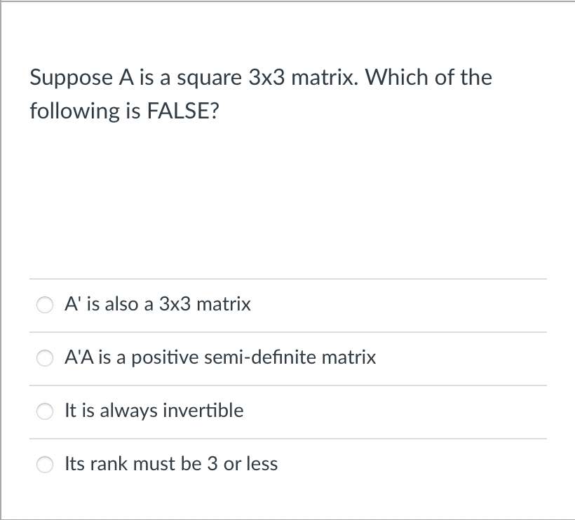
Task: Click the word "rank" in the last option
Action: tap(109, 463)
